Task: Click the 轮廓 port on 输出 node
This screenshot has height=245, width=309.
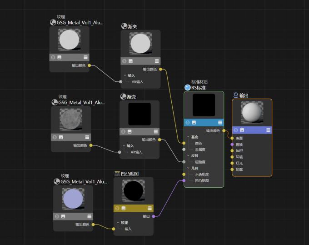Action: [x=232, y=170]
